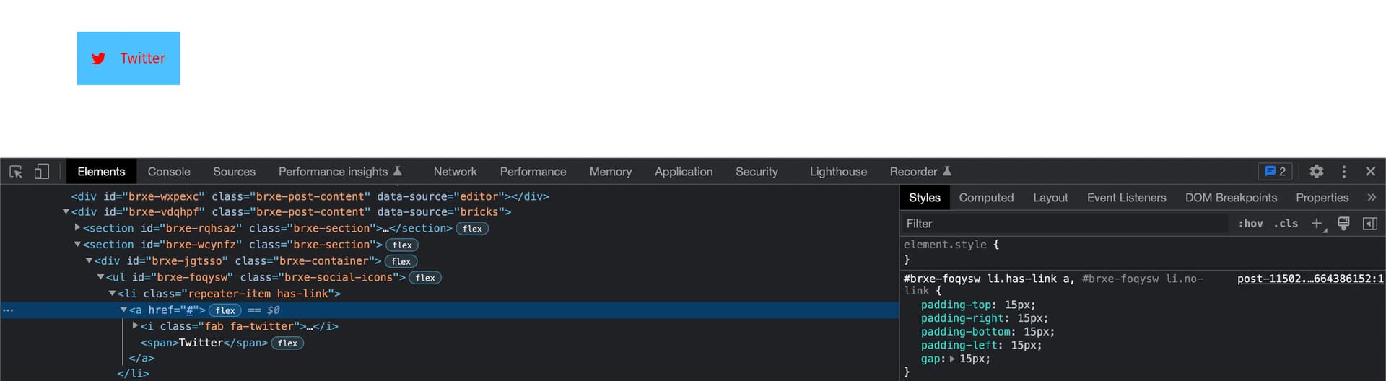Collapse the brxe-jgtsso container node
The image size is (1386, 381).
click(x=89, y=260)
